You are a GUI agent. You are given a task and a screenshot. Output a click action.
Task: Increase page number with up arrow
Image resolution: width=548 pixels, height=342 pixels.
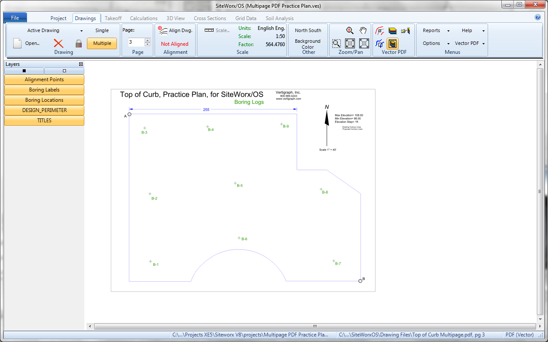coord(147,40)
